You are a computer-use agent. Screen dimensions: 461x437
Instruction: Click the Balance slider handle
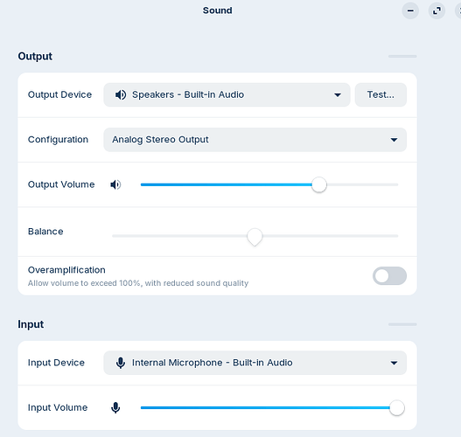point(255,237)
